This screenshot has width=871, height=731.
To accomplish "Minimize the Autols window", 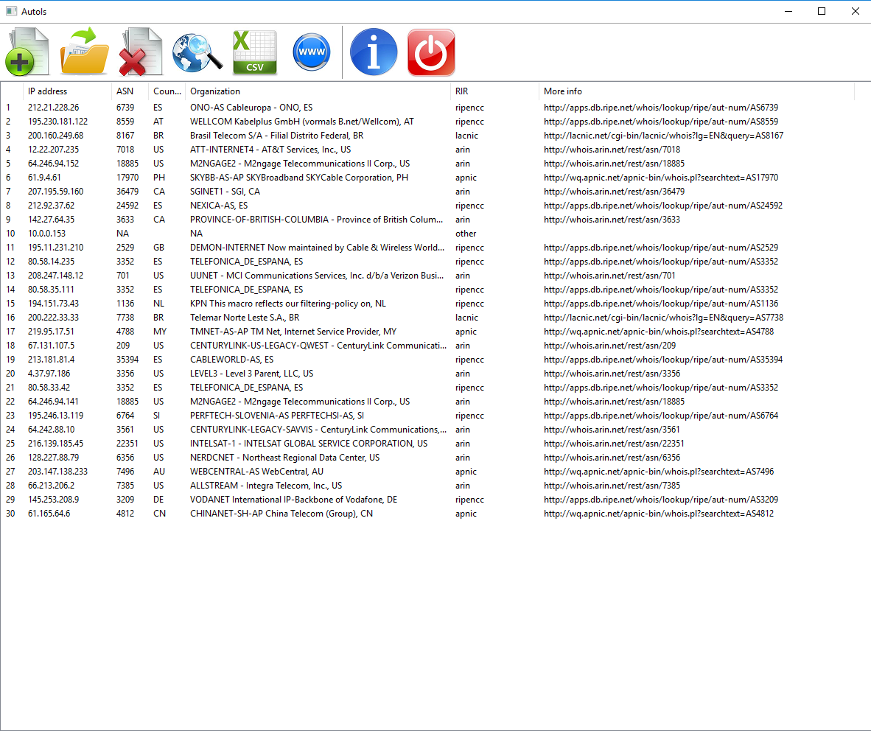I will (788, 11).
